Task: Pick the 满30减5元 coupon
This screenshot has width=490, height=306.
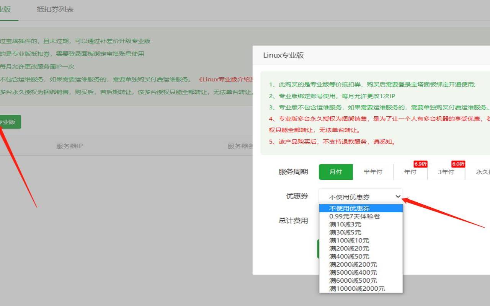Action: (x=361, y=232)
